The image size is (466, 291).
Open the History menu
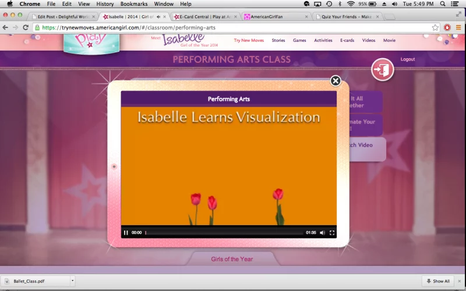[x=105, y=4]
